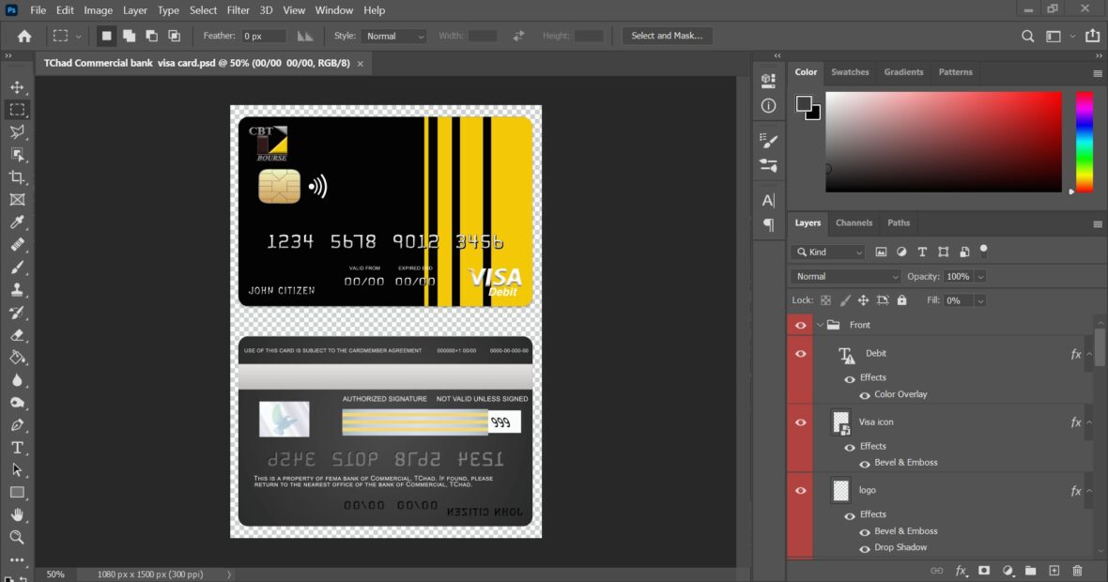
Task: Open the Filter menu
Action: coord(238,10)
